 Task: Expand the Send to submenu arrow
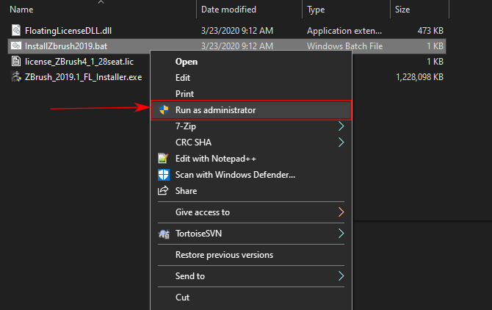tap(341, 276)
